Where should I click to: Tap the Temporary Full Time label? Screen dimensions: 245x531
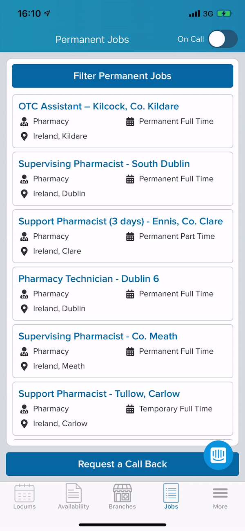pyautogui.click(x=176, y=409)
